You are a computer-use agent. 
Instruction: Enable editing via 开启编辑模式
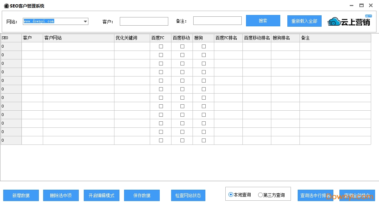pos(101,195)
